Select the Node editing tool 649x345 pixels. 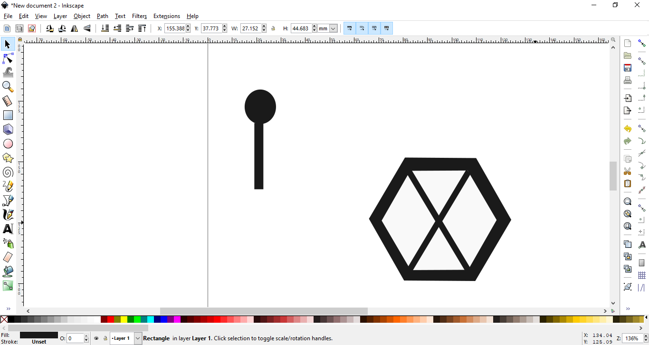[8, 58]
